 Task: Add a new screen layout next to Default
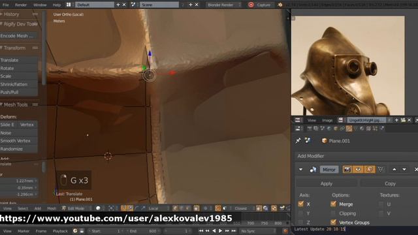pos(118,5)
